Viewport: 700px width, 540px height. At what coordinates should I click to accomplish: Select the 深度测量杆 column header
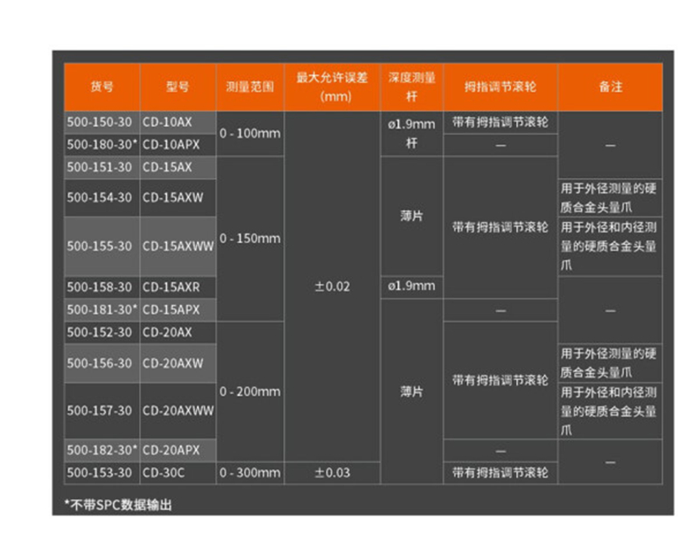pyautogui.click(x=411, y=87)
